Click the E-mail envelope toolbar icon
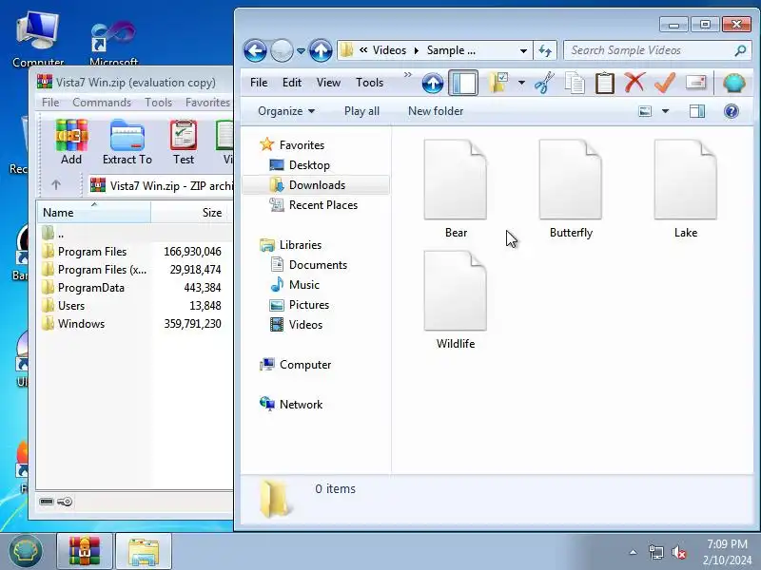761x570 pixels. pyautogui.click(x=695, y=83)
